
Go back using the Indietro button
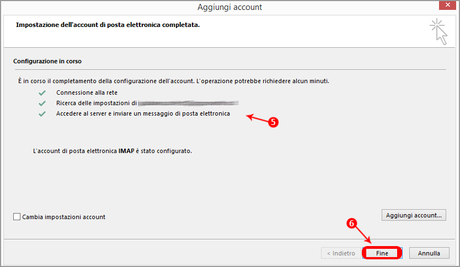point(340,253)
